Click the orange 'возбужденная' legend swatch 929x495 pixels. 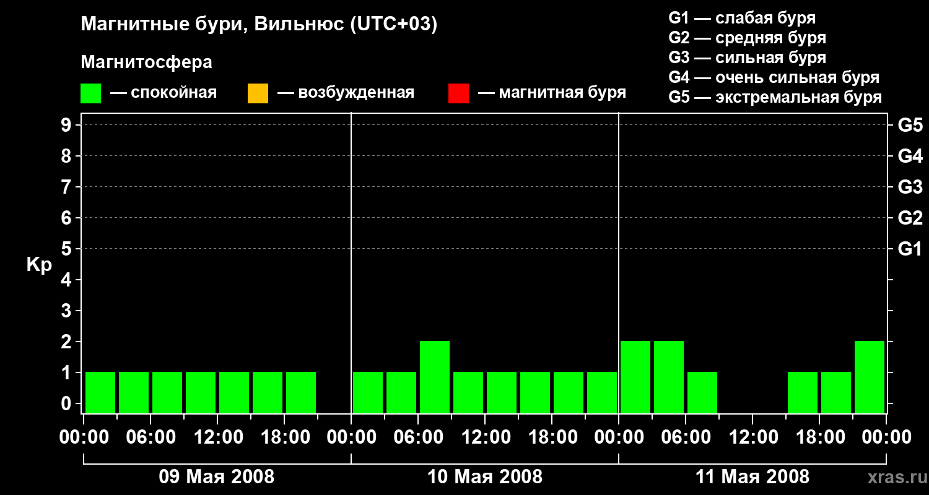click(x=258, y=93)
